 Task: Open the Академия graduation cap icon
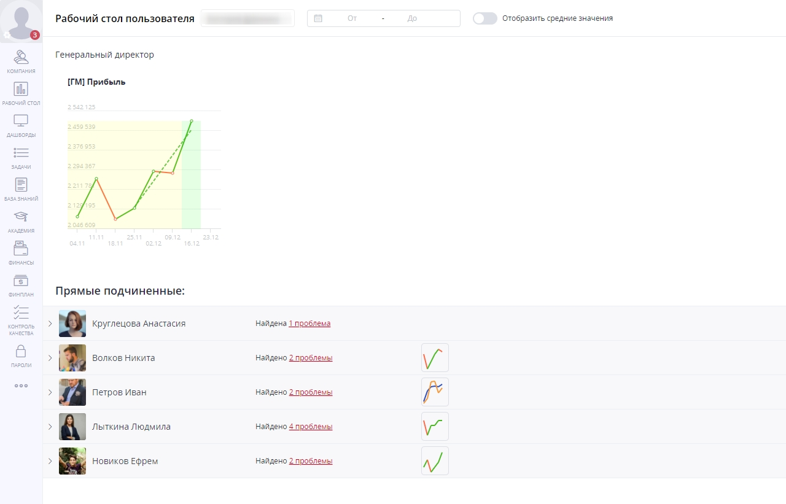pyautogui.click(x=21, y=217)
